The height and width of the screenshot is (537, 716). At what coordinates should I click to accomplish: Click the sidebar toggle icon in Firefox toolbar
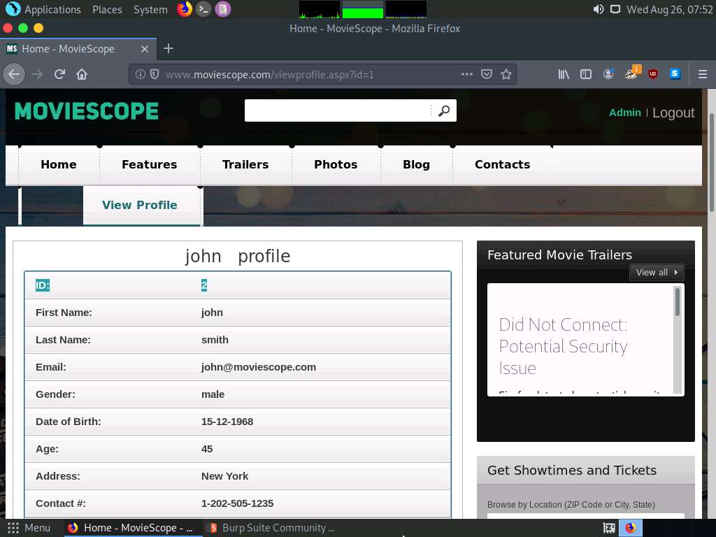point(586,74)
